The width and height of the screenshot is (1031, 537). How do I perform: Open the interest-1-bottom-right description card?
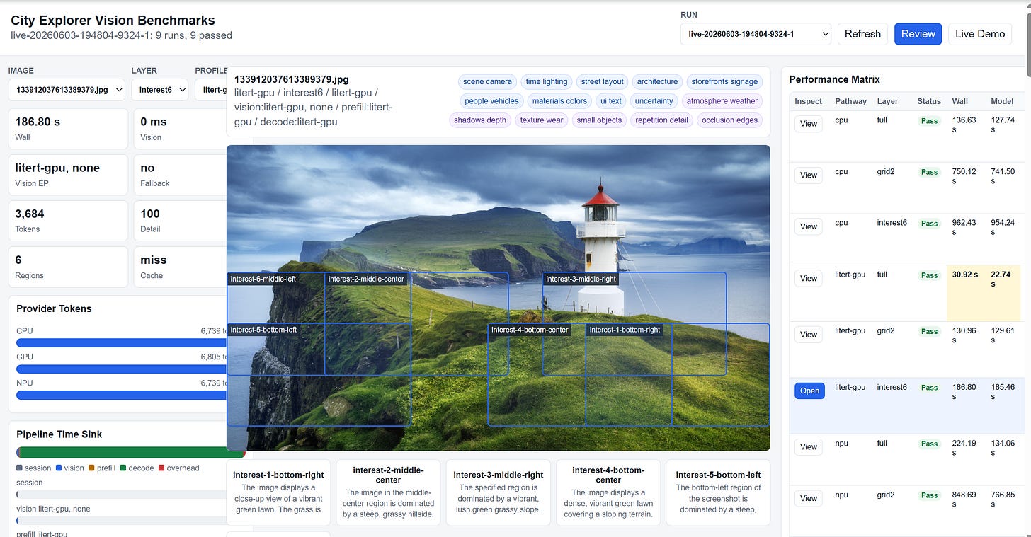coord(278,492)
